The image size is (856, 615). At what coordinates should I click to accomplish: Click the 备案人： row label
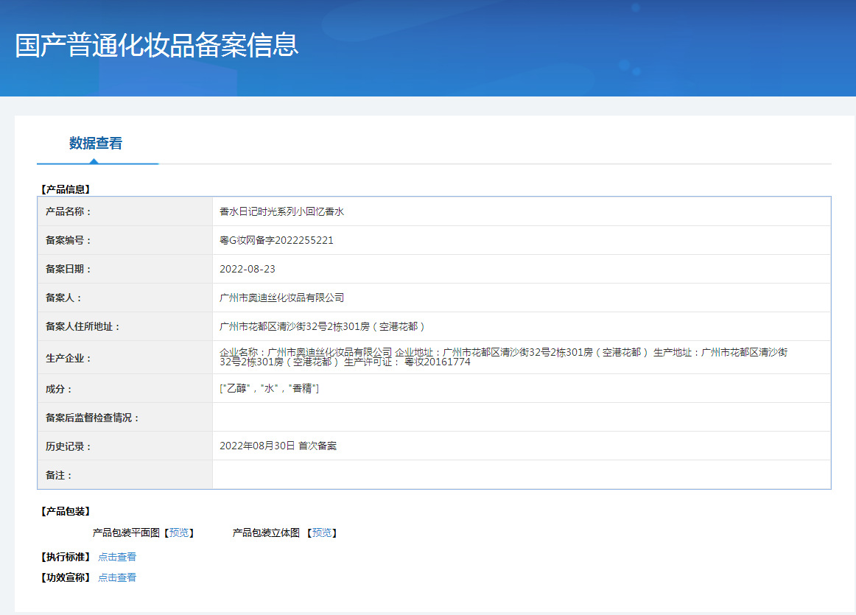point(63,298)
